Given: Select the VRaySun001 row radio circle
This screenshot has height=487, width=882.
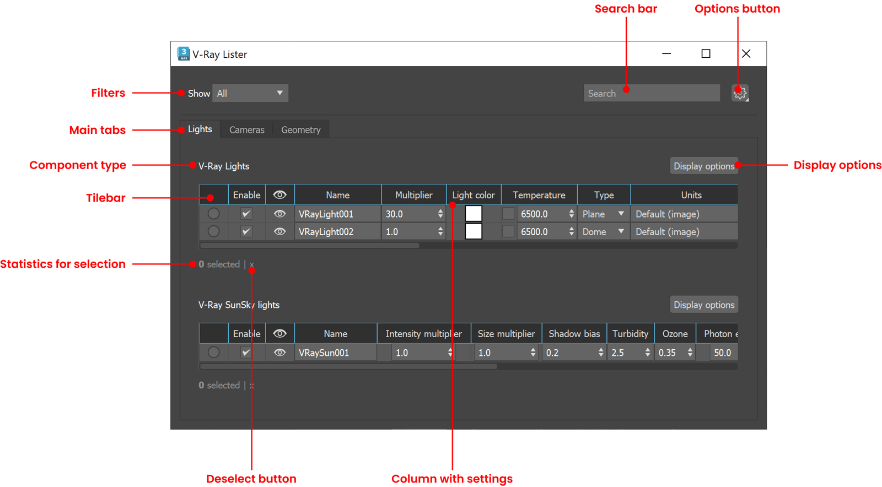Looking at the screenshot, I should (x=213, y=353).
